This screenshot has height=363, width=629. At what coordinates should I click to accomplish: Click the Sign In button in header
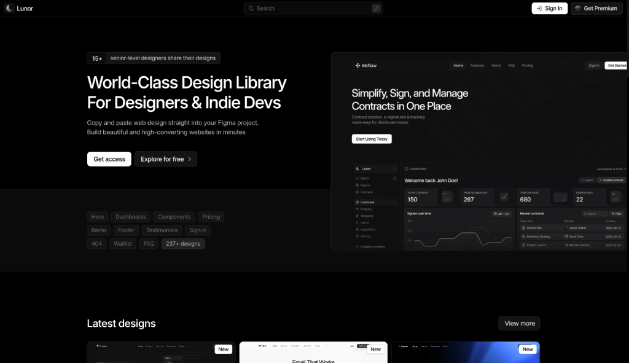click(549, 9)
